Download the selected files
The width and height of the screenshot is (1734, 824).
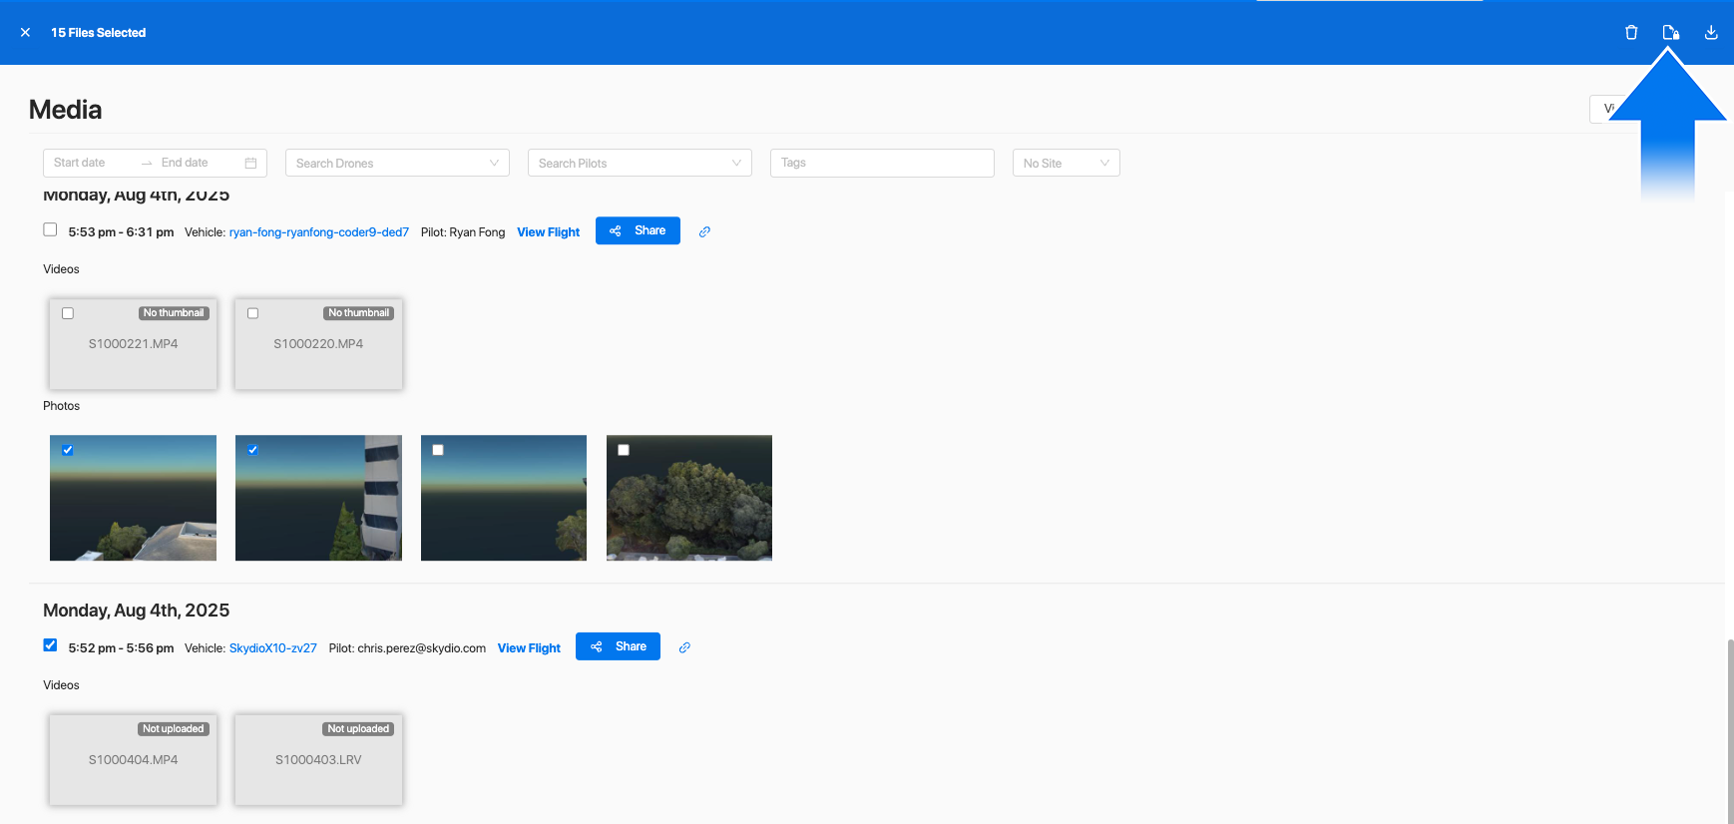point(1711,33)
